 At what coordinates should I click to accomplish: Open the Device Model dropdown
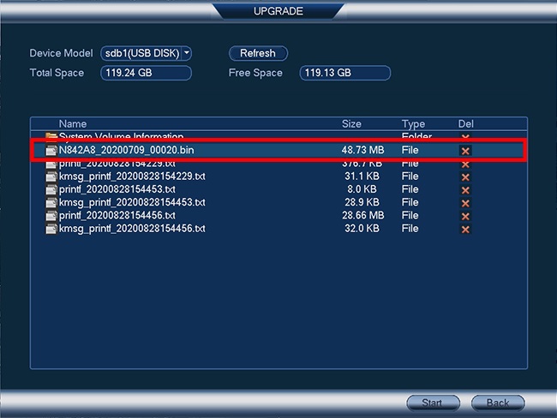pos(146,53)
